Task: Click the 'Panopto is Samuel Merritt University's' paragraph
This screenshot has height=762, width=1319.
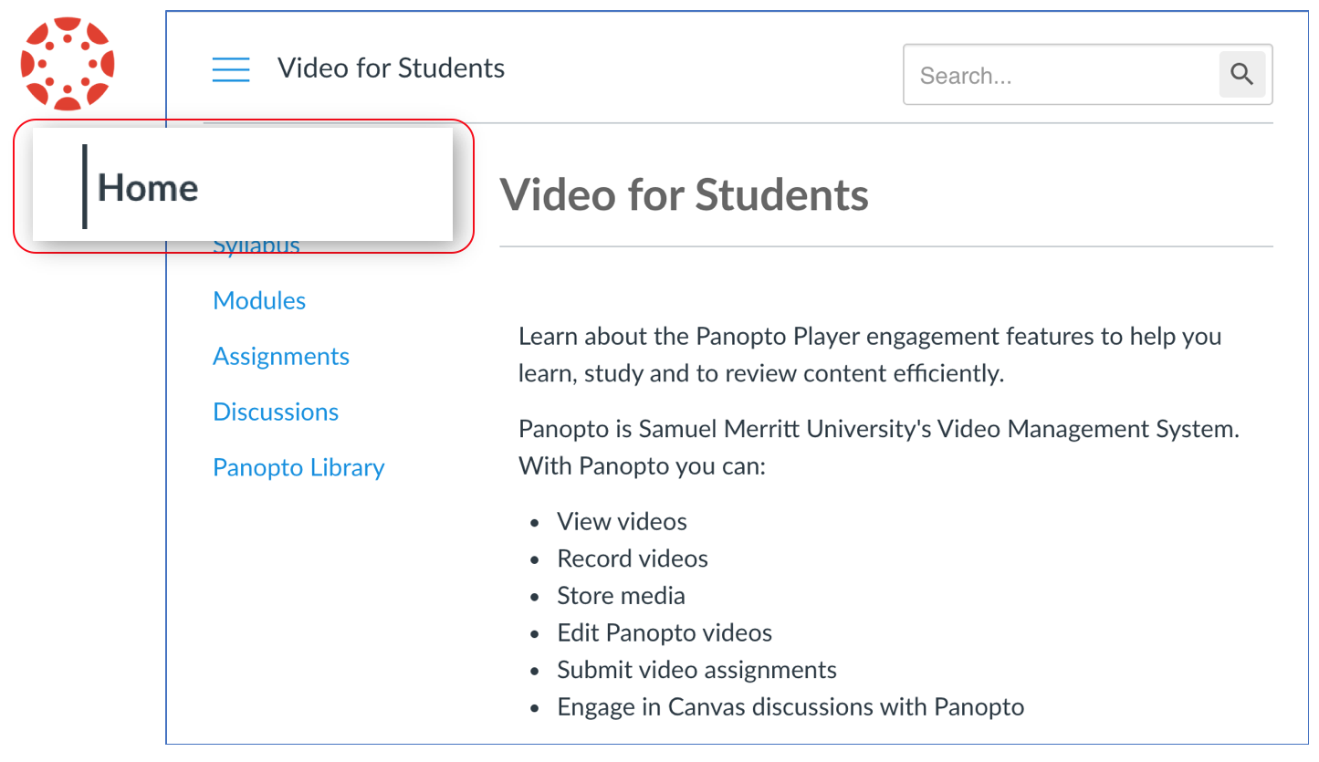Action: tap(879, 448)
